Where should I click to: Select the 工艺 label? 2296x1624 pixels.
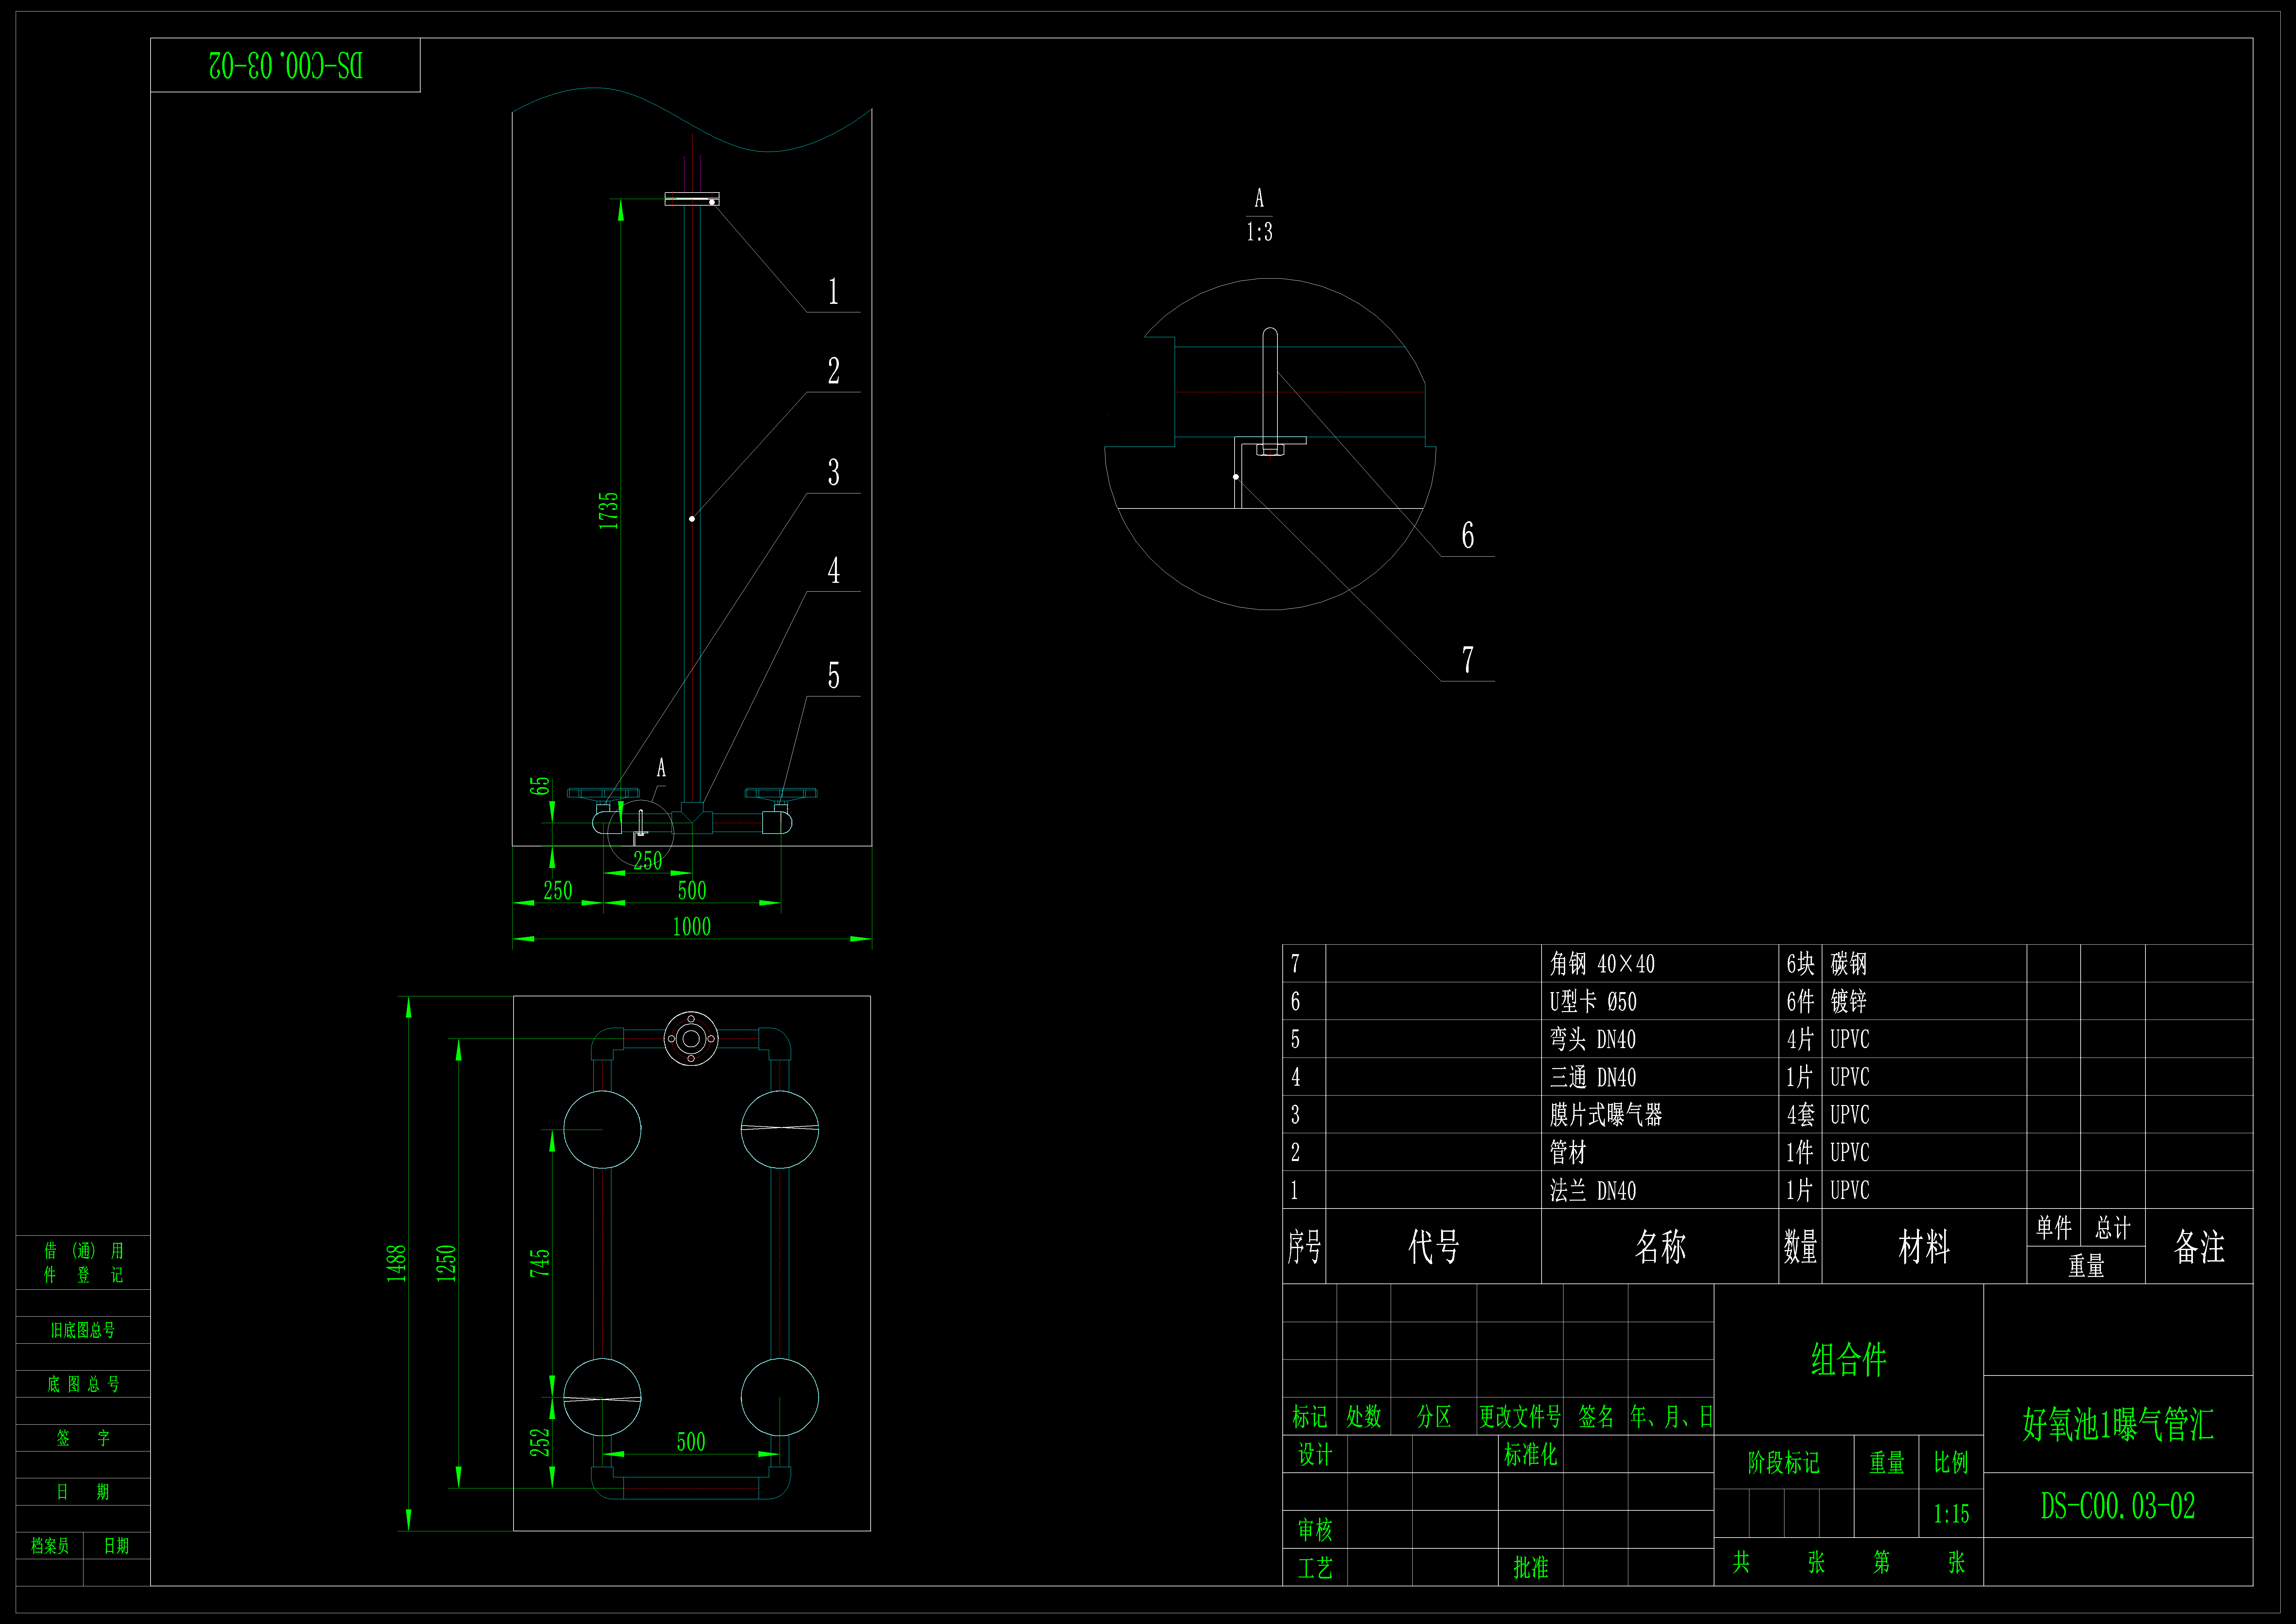[1315, 1568]
